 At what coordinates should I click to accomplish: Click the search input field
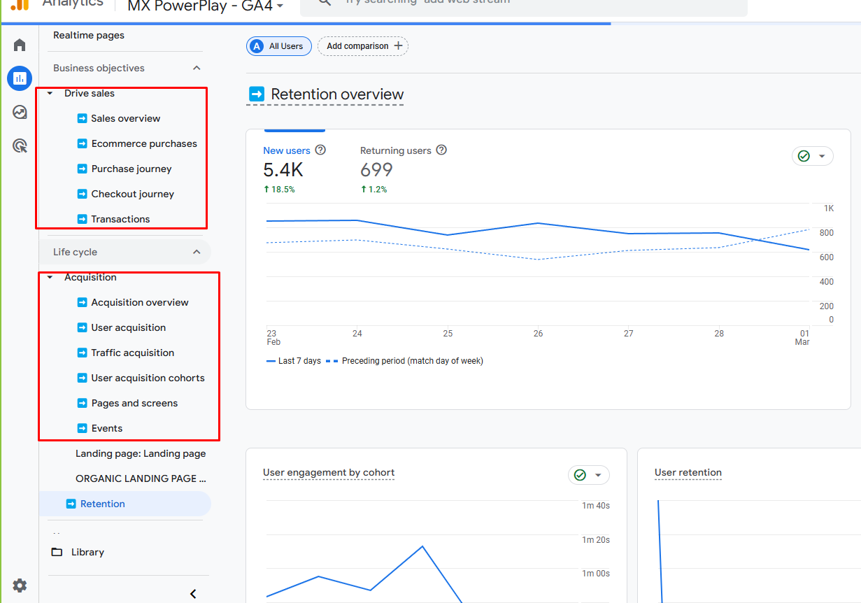pos(523,6)
